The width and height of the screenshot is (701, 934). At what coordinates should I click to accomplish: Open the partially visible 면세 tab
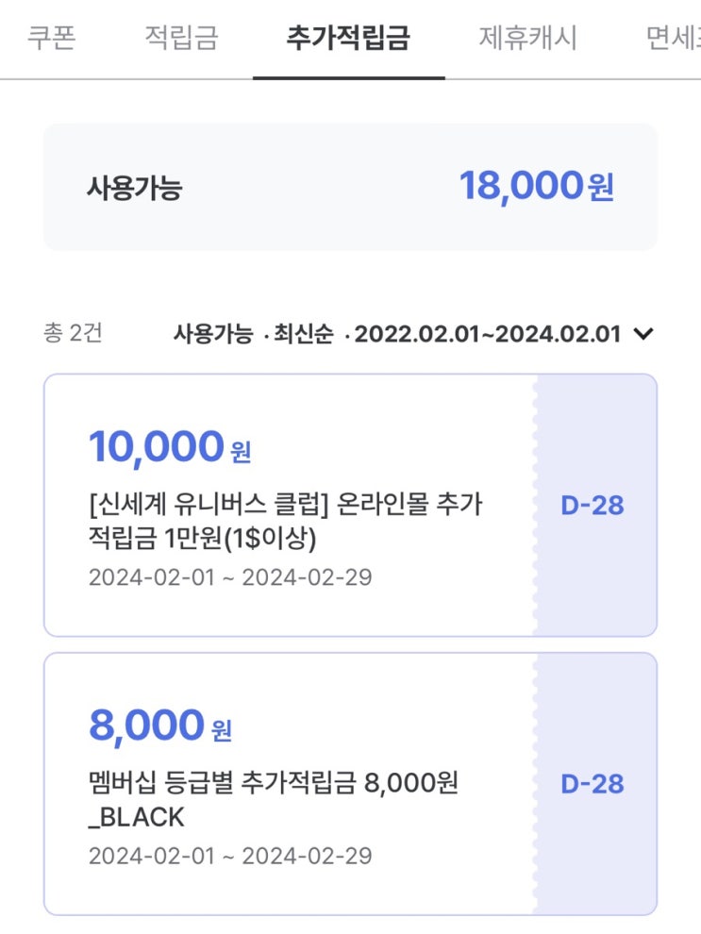tap(674, 38)
